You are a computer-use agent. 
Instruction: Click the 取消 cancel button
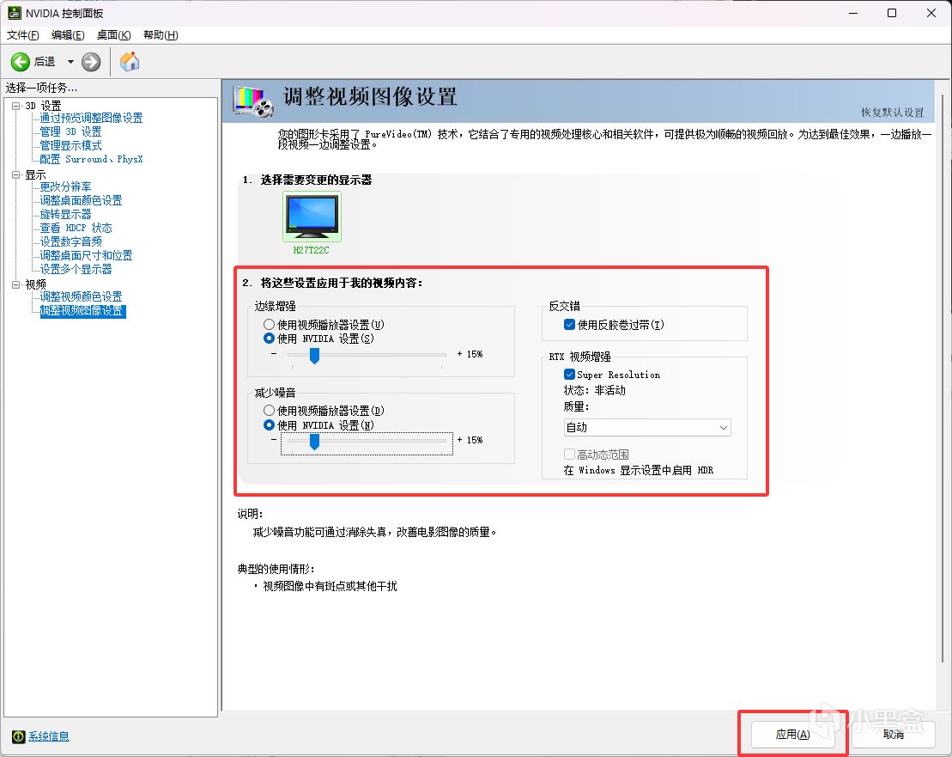(893, 735)
